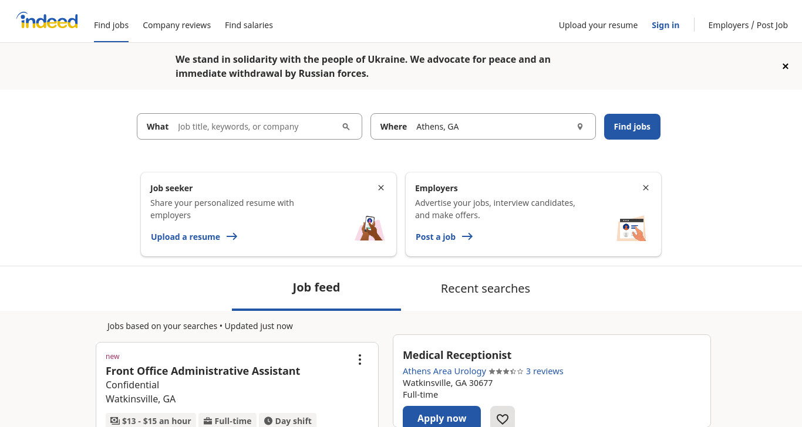Viewport: 802px width, 427px height.
Task: Click the 'new' label on job card
Action: point(112,356)
